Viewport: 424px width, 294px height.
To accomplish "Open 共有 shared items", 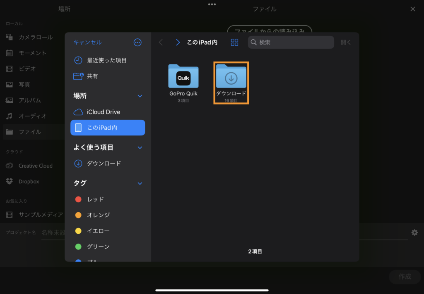I will click(92, 76).
